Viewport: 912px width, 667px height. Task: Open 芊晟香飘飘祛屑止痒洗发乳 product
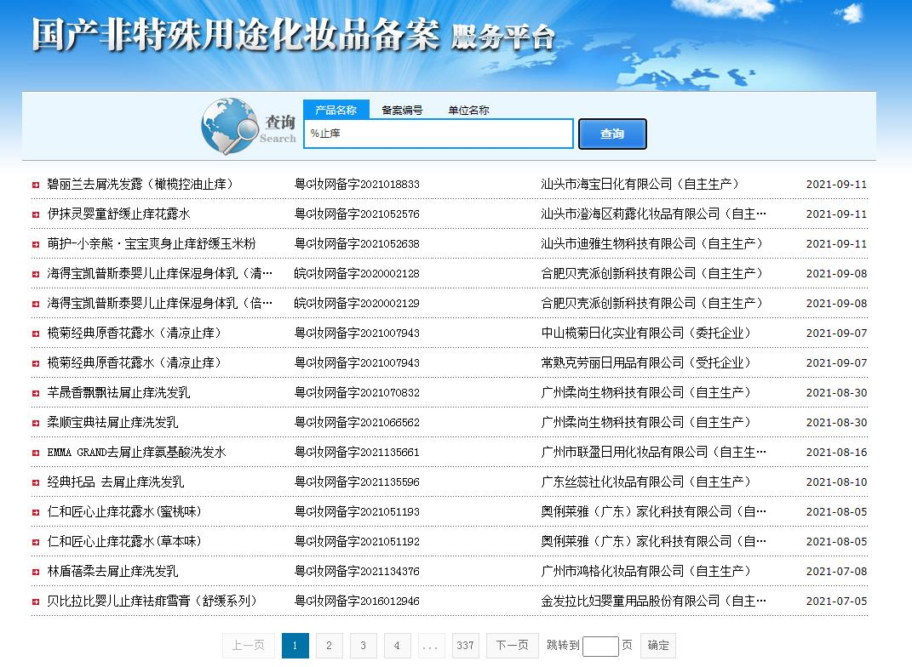coord(118,392)
